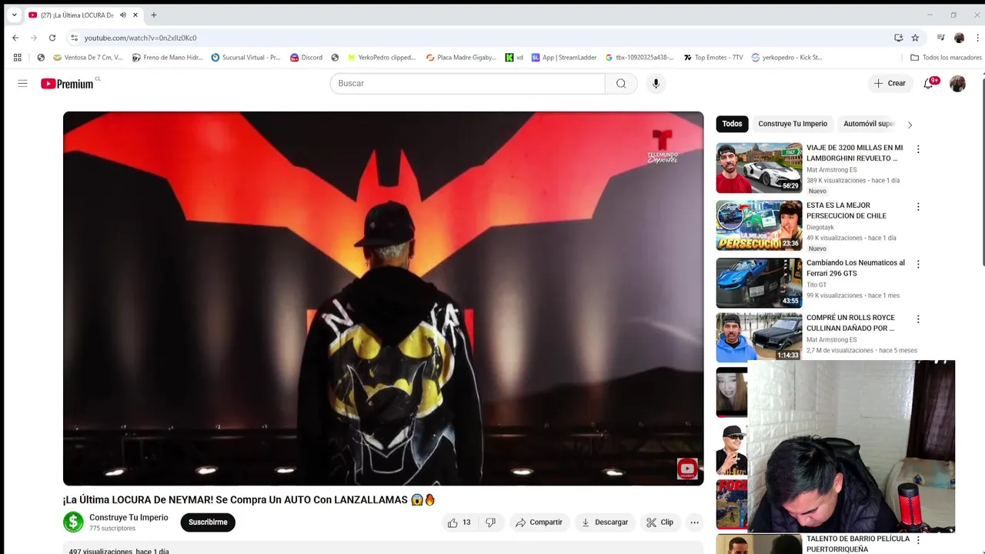Open Chrome profile avatar in toolbar

(959, 38)
